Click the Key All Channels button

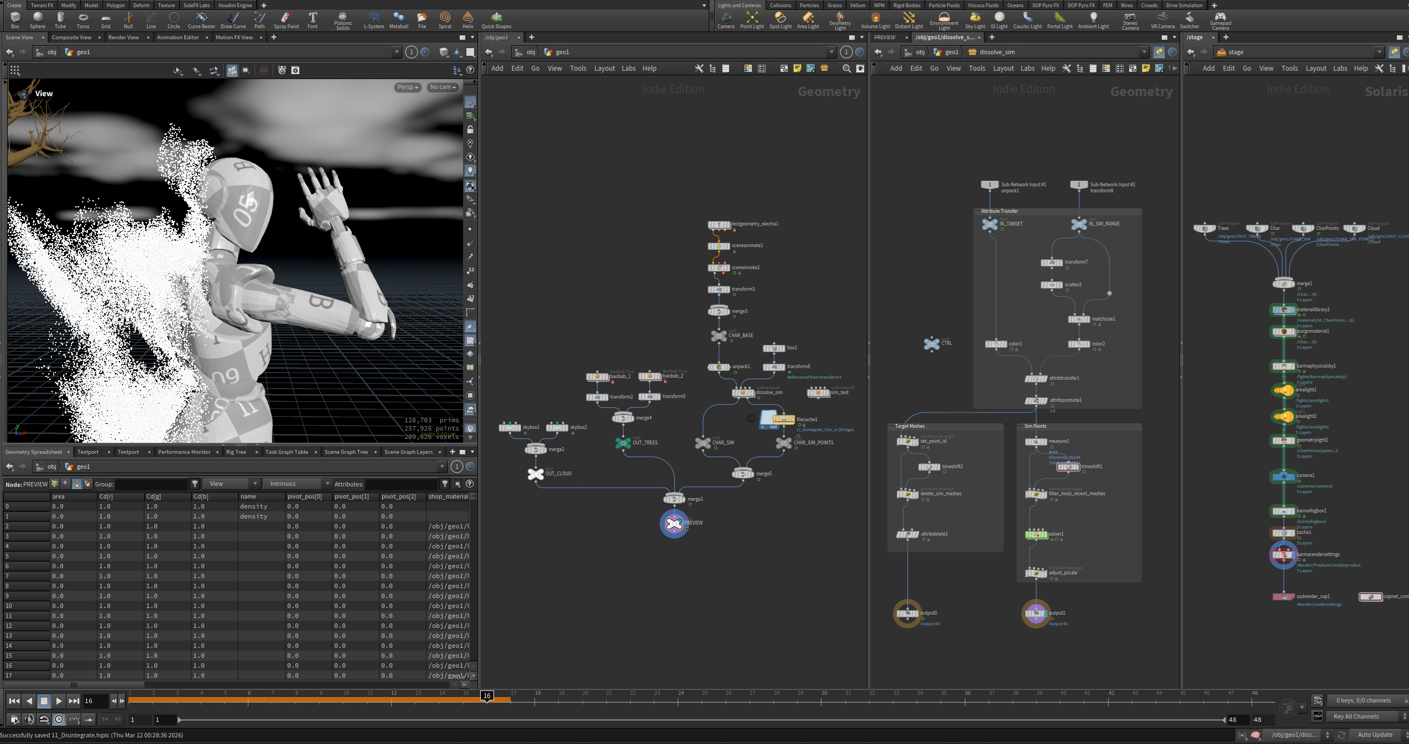pyautogui.click(x=1356, y=716)
